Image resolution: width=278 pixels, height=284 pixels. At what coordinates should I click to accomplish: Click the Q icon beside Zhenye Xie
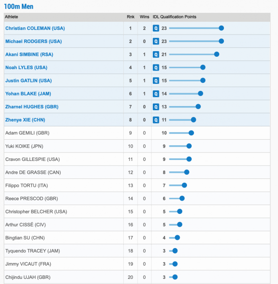(156, 120)
